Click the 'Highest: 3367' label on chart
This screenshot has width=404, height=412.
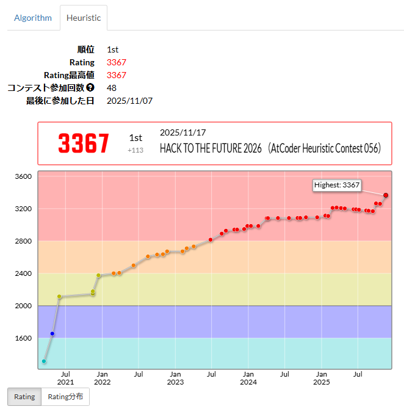(x=337, y=185)
